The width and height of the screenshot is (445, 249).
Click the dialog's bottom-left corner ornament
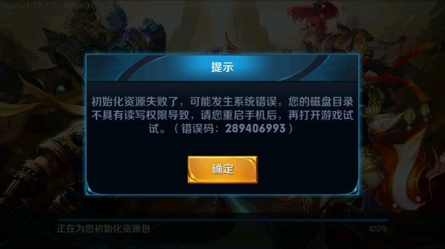[91, 189]
